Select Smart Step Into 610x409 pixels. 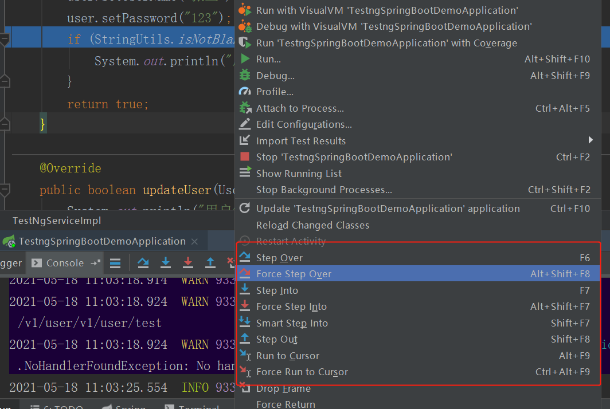[418, 324]
